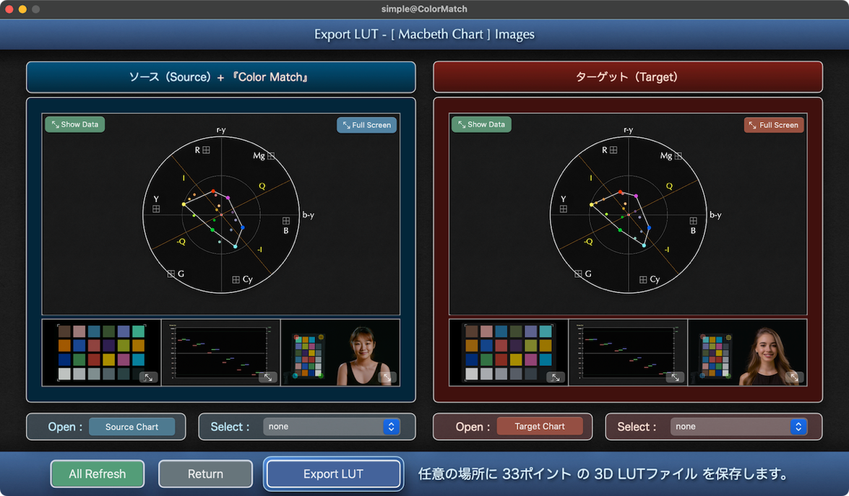The height and width of the screenshot is (496, 849).
Task: Open the Target portrait image thumbnail
Action: tap(747, 352)
